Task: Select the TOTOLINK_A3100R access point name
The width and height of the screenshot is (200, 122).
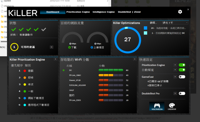Action: [x=77, y=85]
